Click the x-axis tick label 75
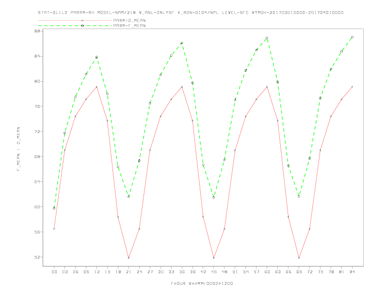 tap(320, 272)
